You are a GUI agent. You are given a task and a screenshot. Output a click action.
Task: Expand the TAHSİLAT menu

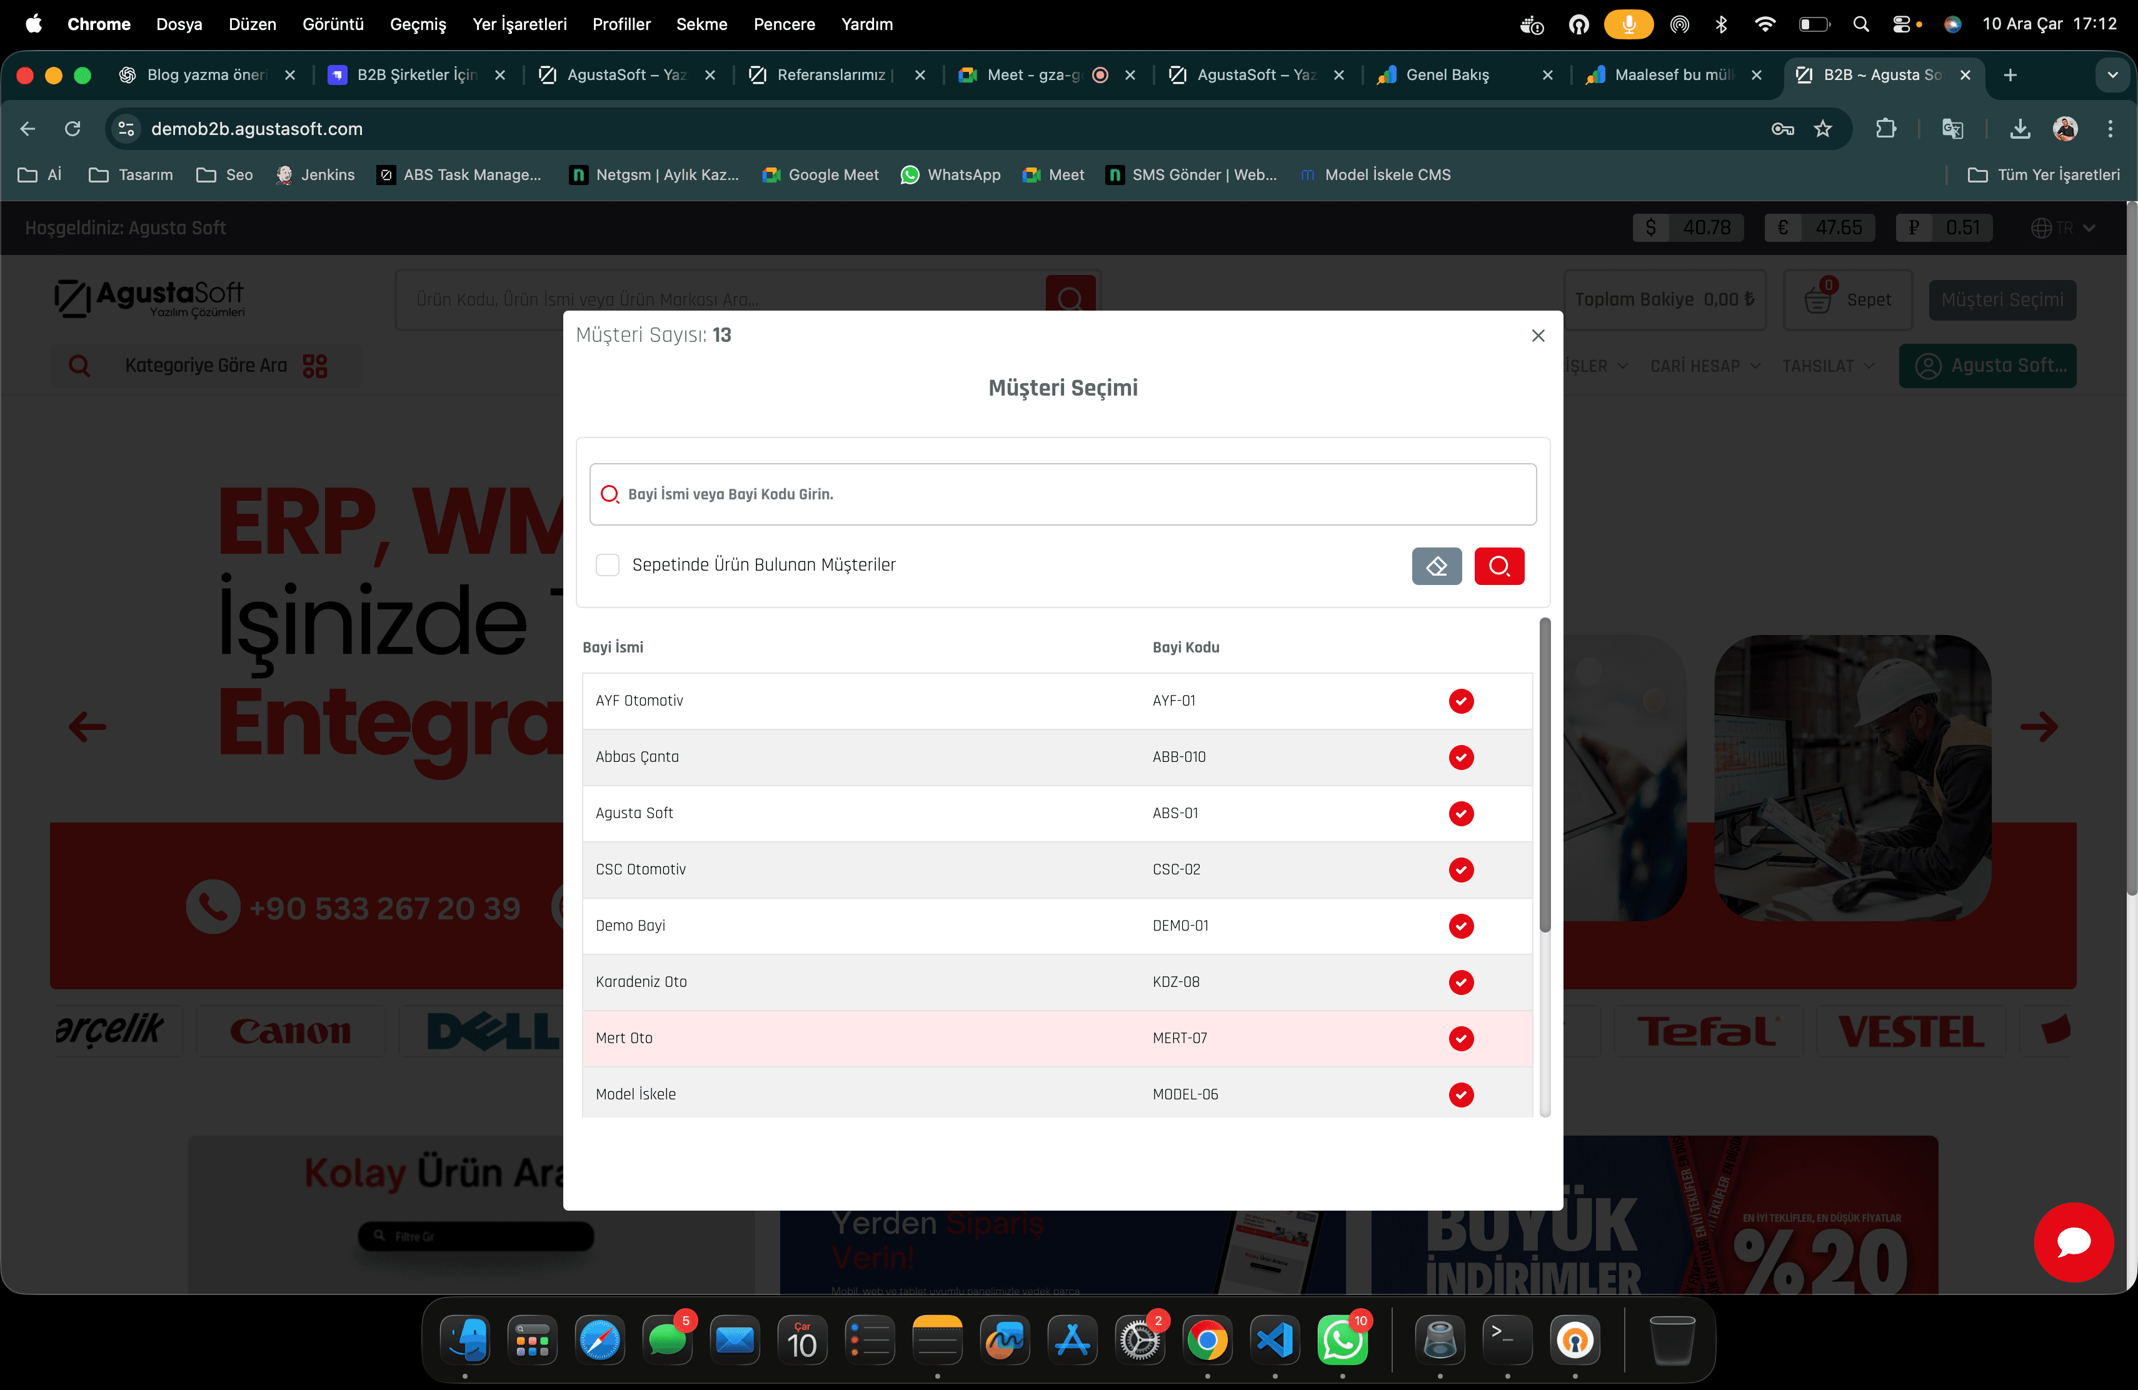click(1828, 366)
